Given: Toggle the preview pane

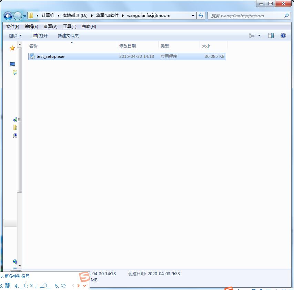Looking at the screenshot, I should click(271, 35).
